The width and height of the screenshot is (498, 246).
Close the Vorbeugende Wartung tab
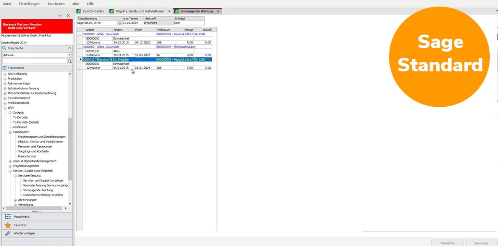click(218, 11)
